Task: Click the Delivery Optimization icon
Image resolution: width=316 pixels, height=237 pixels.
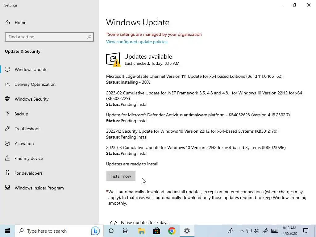Action: click(7, 84)
